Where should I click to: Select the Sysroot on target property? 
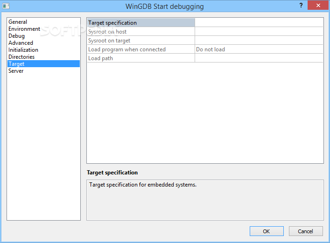(x=141, y=41)
